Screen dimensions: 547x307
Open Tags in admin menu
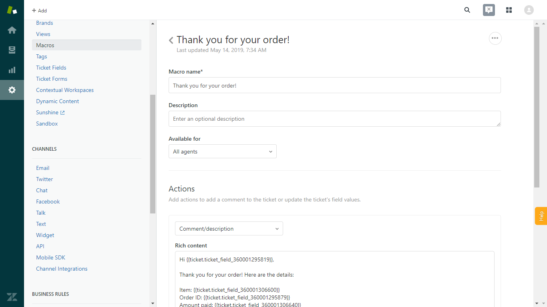click(42, 56)
